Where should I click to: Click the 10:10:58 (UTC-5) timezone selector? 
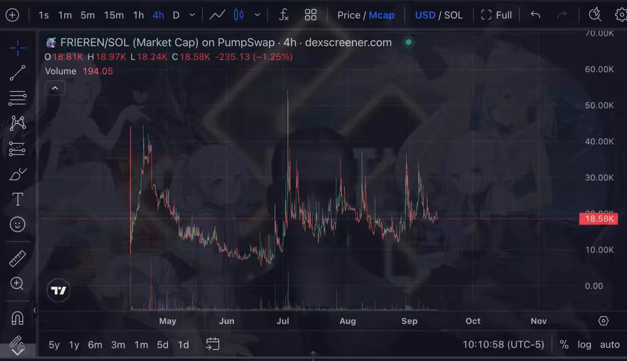[x=503, y=345]
